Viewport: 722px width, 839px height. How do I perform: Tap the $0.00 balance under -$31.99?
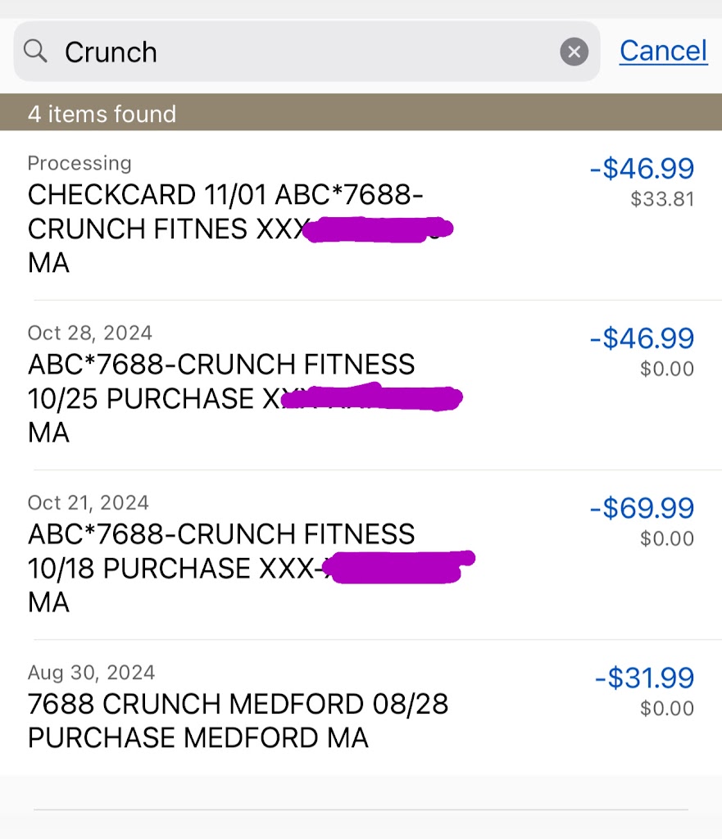click(667, 708)
